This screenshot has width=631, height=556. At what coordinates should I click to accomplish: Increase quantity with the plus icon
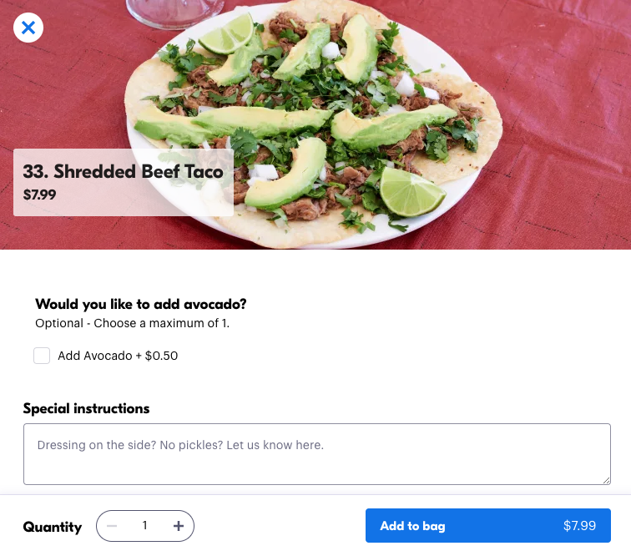[178, 526]
